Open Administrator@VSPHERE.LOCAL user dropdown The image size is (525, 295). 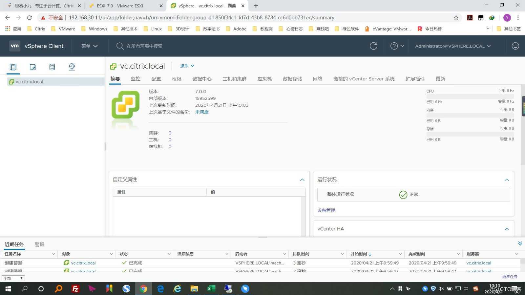[453, 46]
